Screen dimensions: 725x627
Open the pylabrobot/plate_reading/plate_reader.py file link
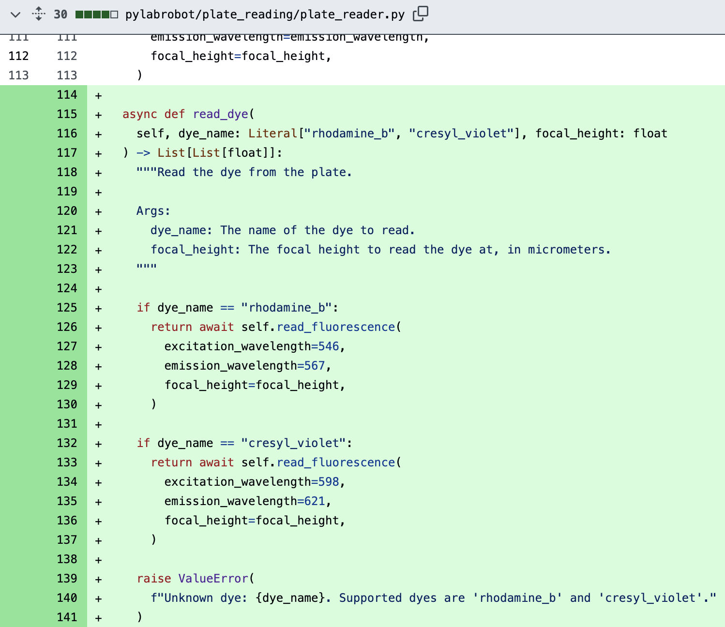pos(265,15)
